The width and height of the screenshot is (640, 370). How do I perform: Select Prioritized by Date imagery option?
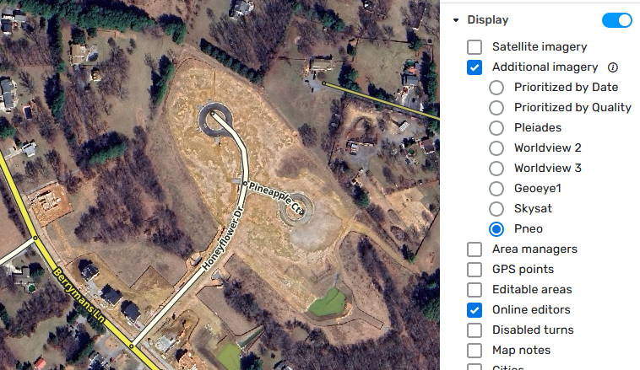click(x=496, y=88)
